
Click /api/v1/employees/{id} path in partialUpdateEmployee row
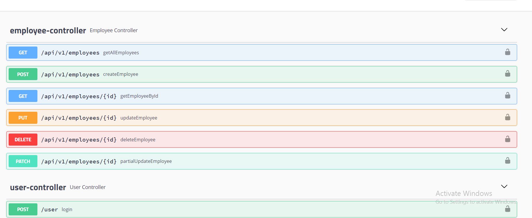pyautogui.click(x=79, y=161)
